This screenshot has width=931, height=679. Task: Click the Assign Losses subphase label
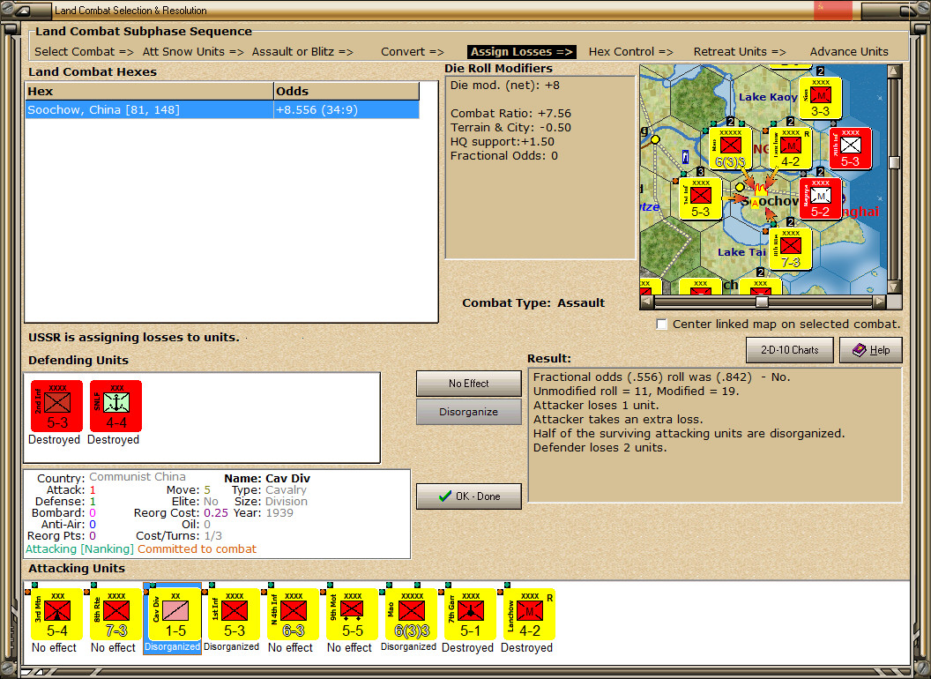(x=521, y=52)
